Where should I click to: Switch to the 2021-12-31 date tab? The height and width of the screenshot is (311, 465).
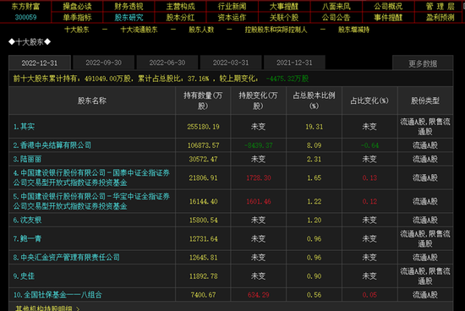294,63
